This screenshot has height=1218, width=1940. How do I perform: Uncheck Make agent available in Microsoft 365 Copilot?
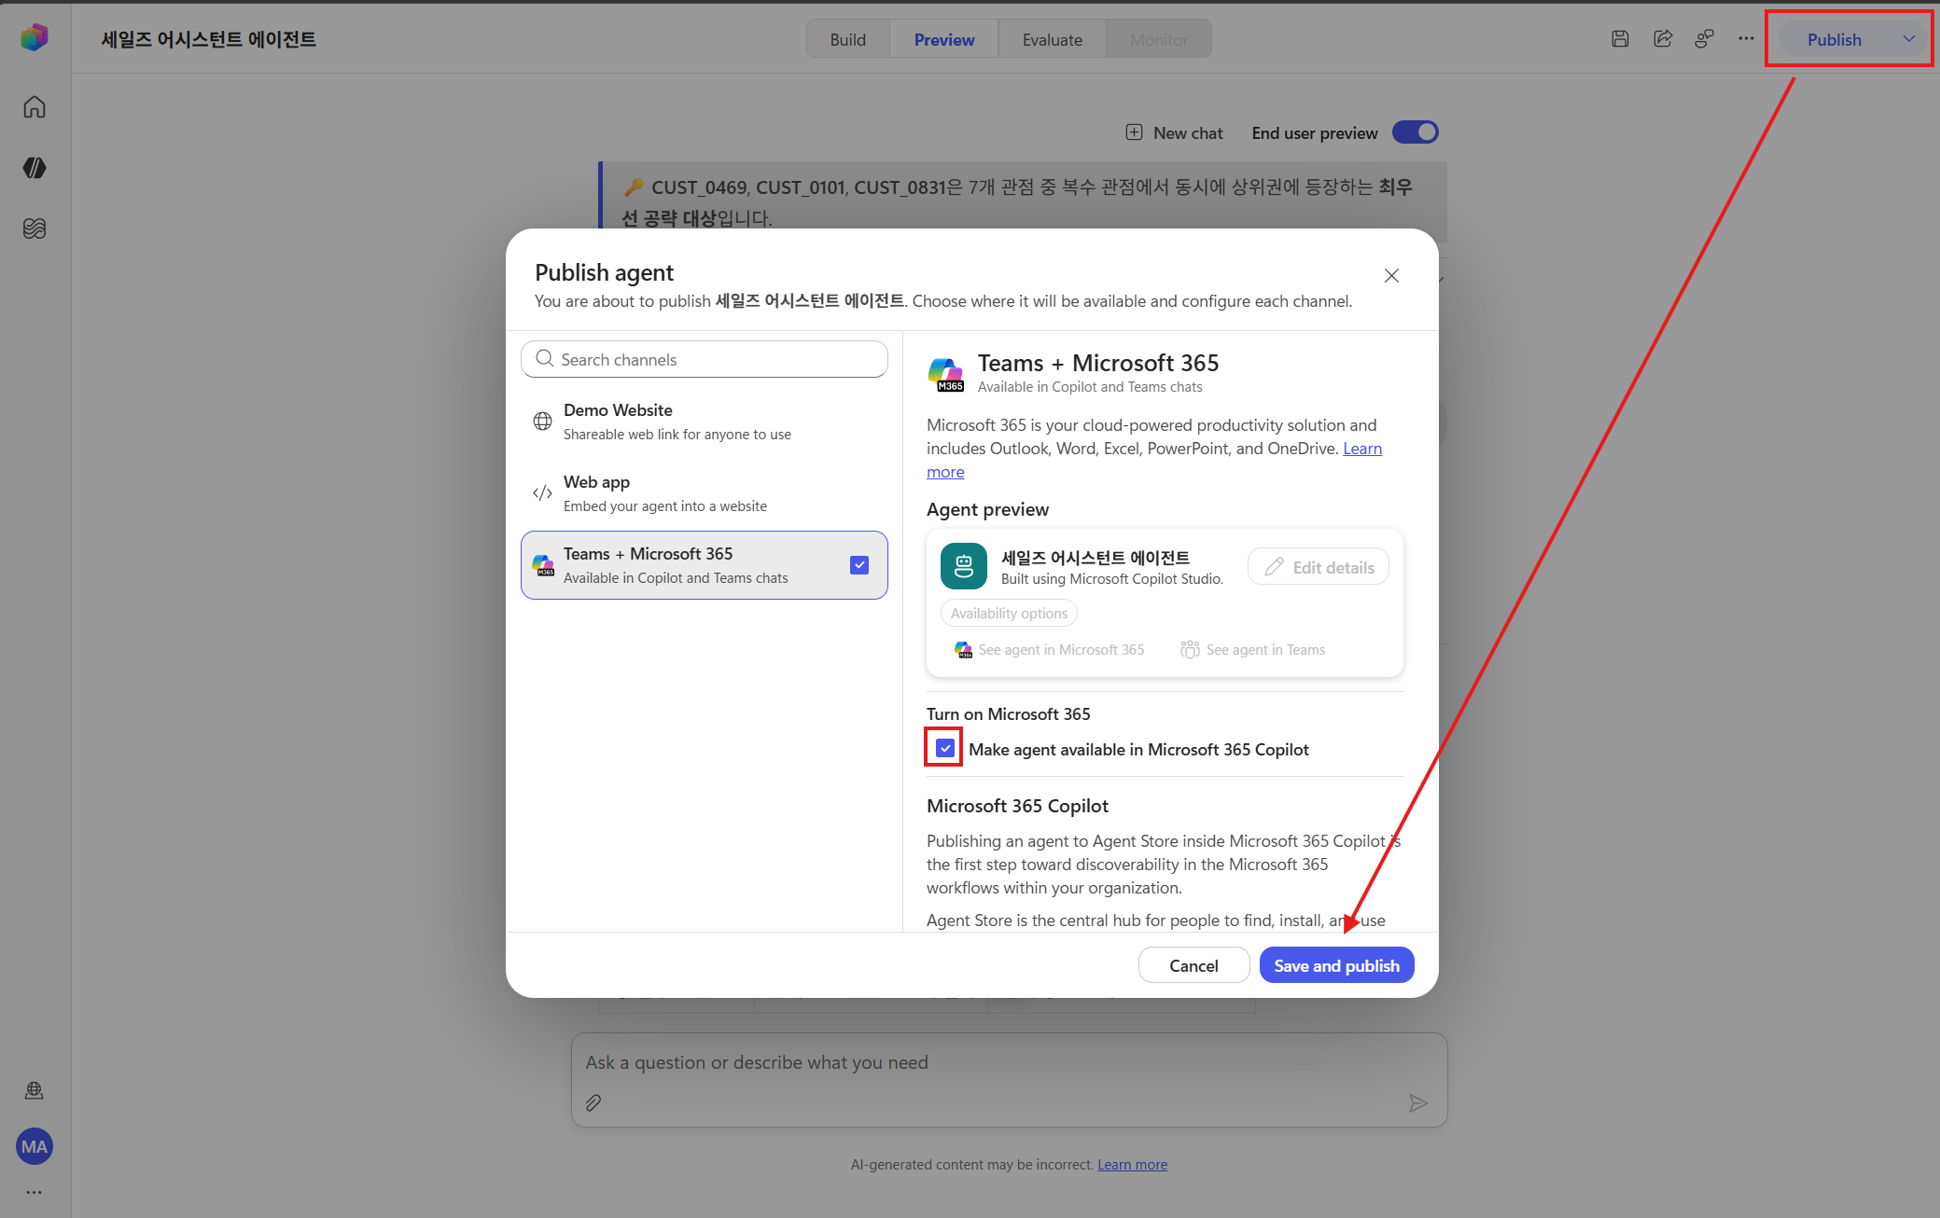pyautogui.click(x=945, y=748)
